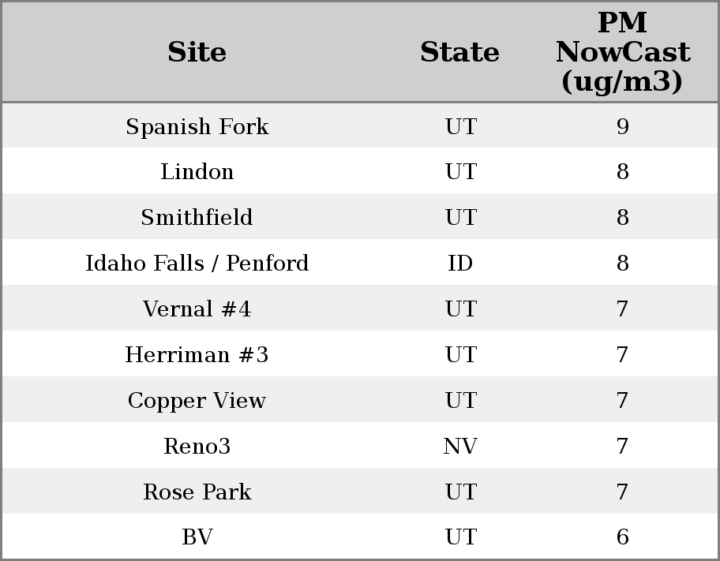Select the Reno3 site cell

[197, 447]
